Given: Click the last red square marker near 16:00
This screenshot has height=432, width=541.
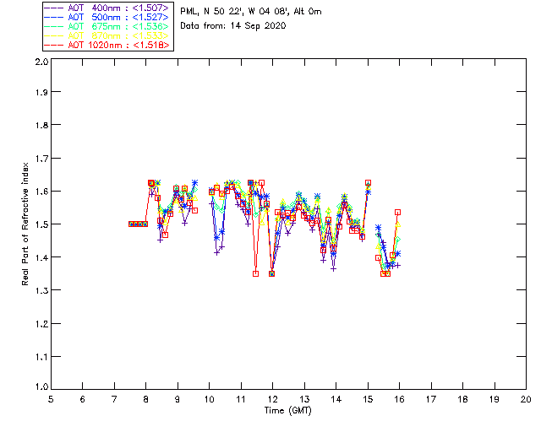Looking at the screenshot, I should (x=397, y=213).
